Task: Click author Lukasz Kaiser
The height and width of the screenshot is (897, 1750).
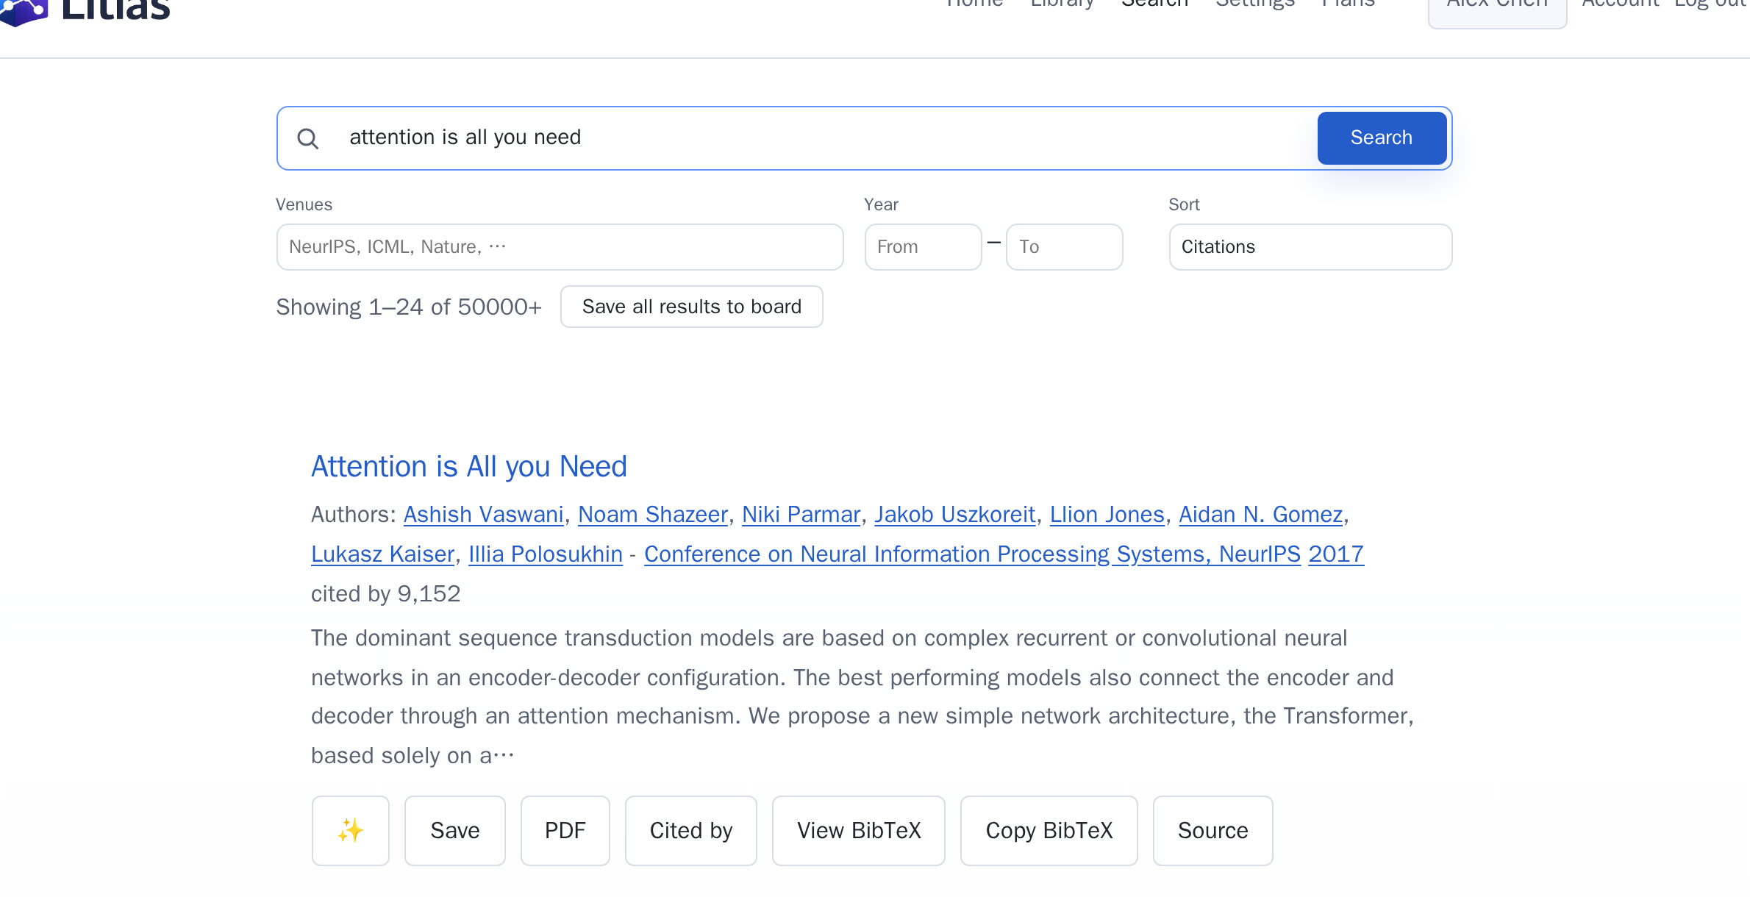Action: point(382,554)
